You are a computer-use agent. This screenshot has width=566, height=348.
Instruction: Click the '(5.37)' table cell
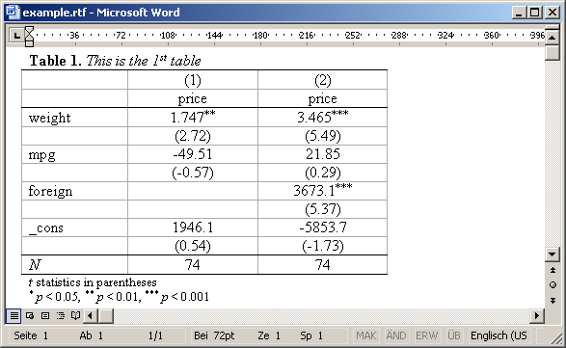pyautogui.click(x=323, y=209)
